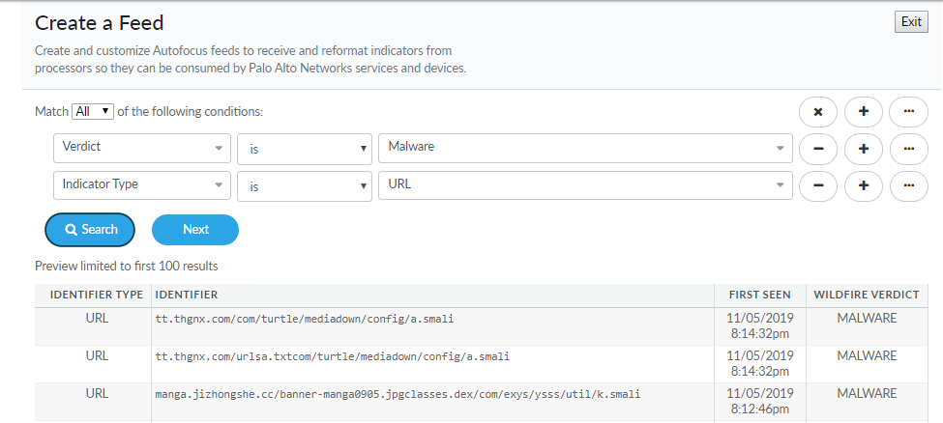The width and height of the screenshot is (943, 423).
Task: Click the Next button
Action: (x=195, y=230)
